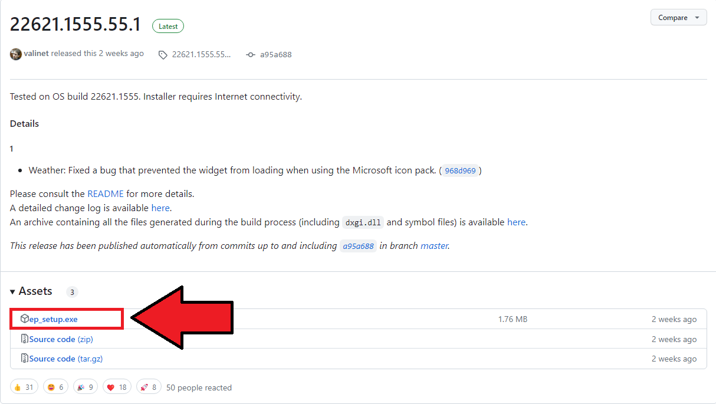This screenshot has width=716, height=404.
Task: Toggle the hooray reaction 9
Action: [x=86, y=387]
